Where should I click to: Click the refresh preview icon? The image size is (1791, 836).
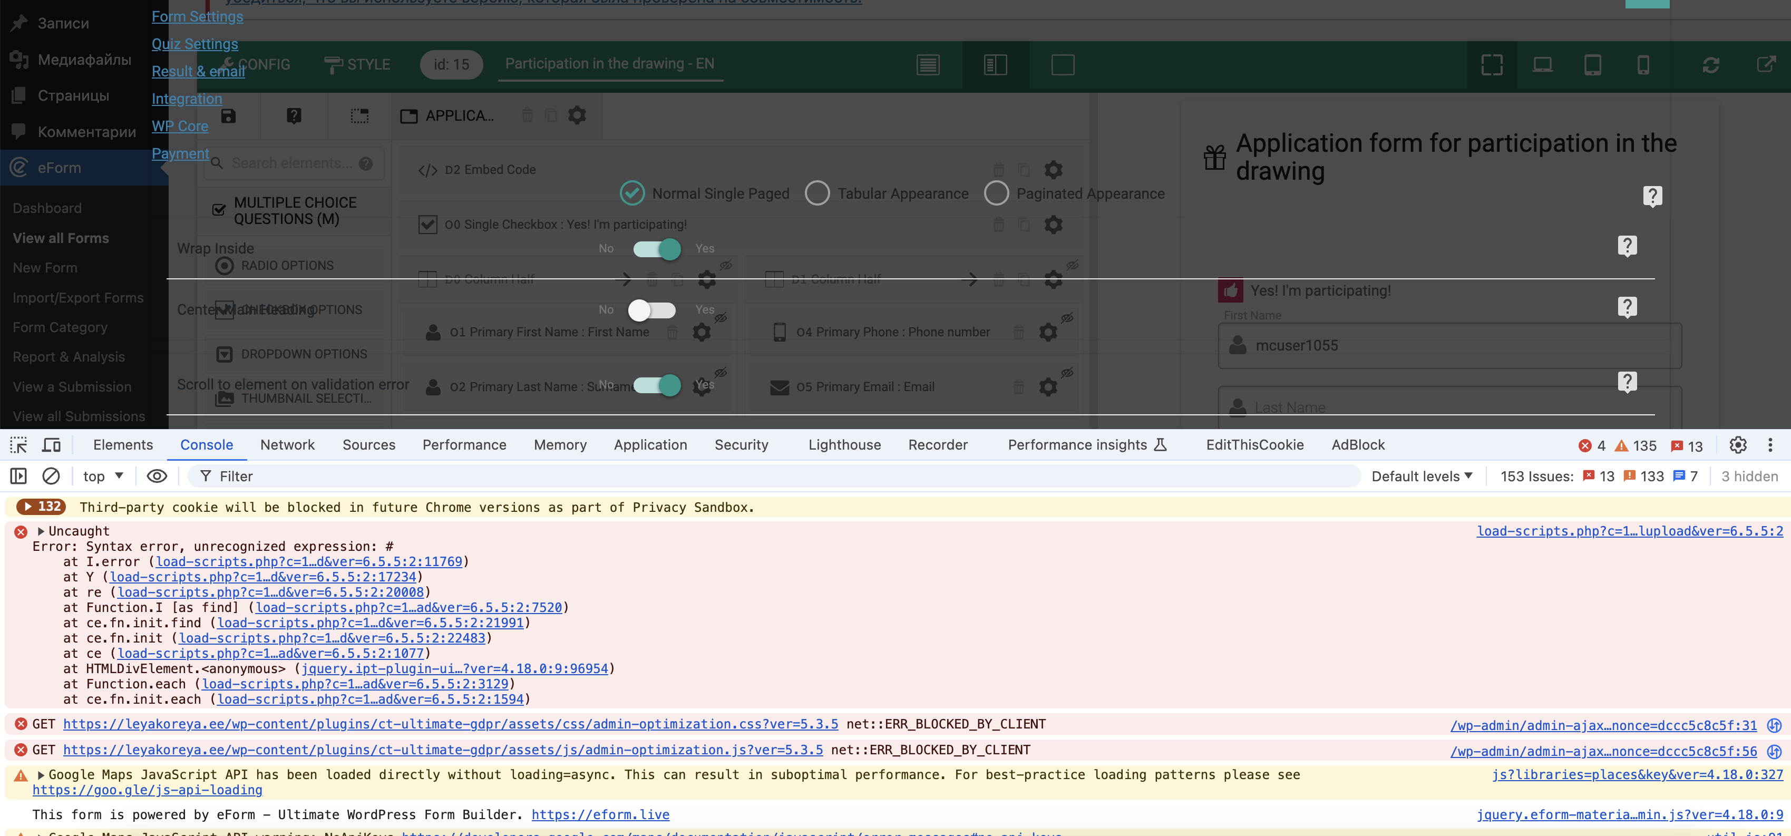point(1711,65)
